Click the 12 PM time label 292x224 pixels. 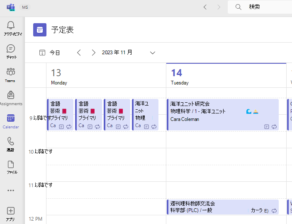[x=36, y=219]
